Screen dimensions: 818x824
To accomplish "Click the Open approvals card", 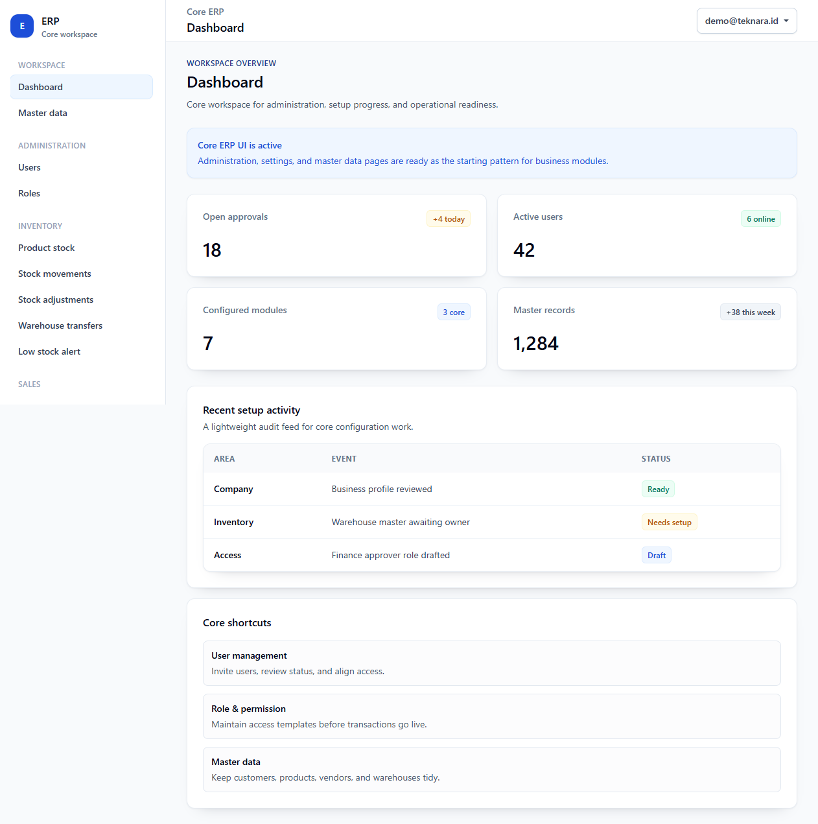I will 336,235.
